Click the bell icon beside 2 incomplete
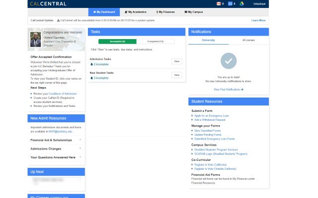Image resolution: width=318 pixels, height=198 pixels. [x=91, y=64]
